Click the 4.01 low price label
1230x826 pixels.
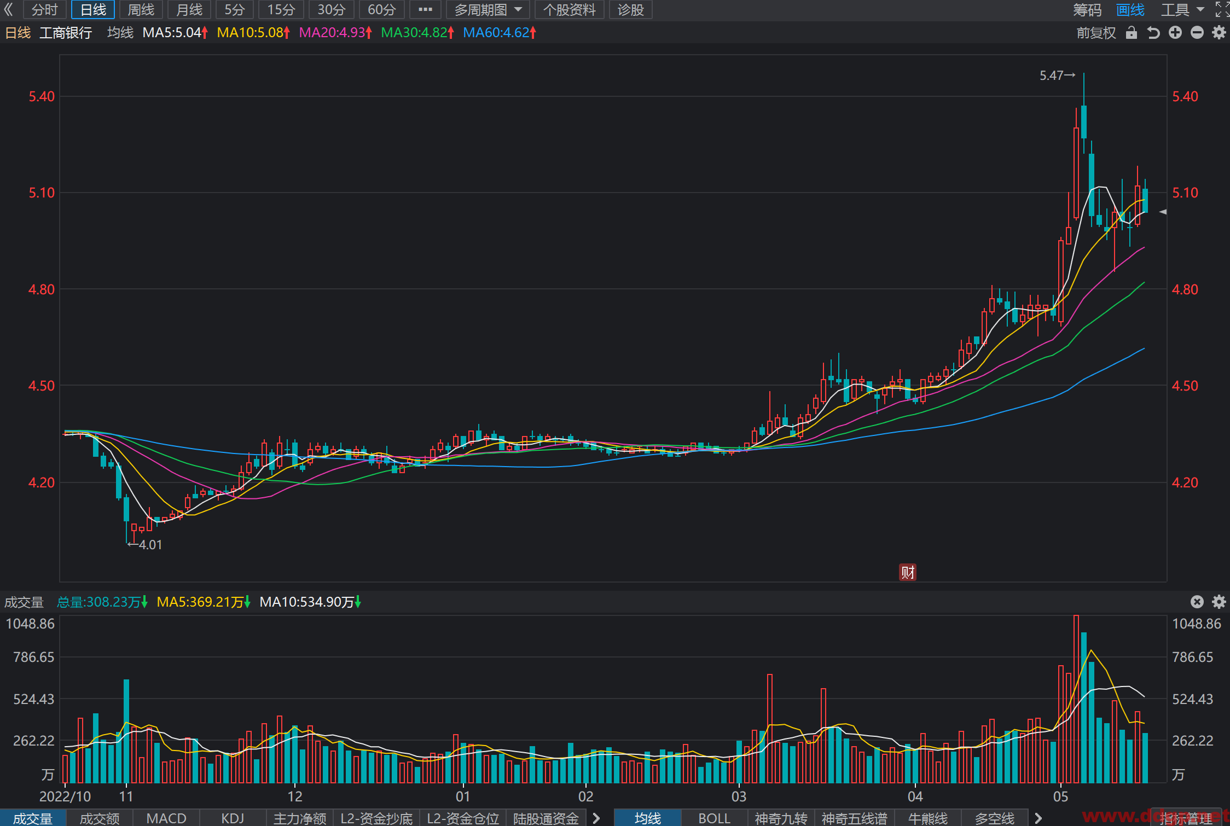[145, 544]
